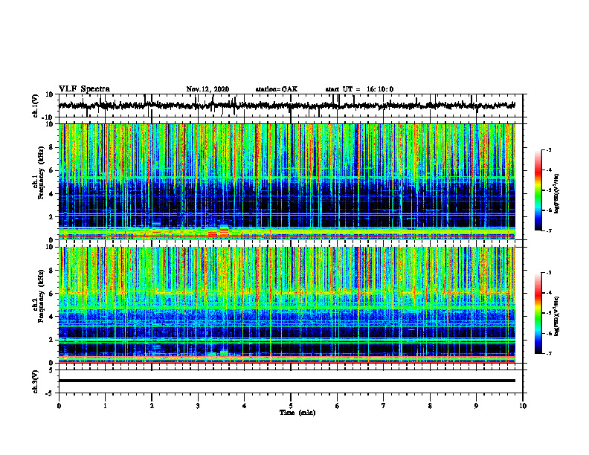Click the "5" tick on the time axis
Screen dimensions: 589x455
click(291, 406)
